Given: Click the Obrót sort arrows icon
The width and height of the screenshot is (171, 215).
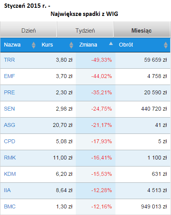Looking at the screenshot, I should coord(166,45).
